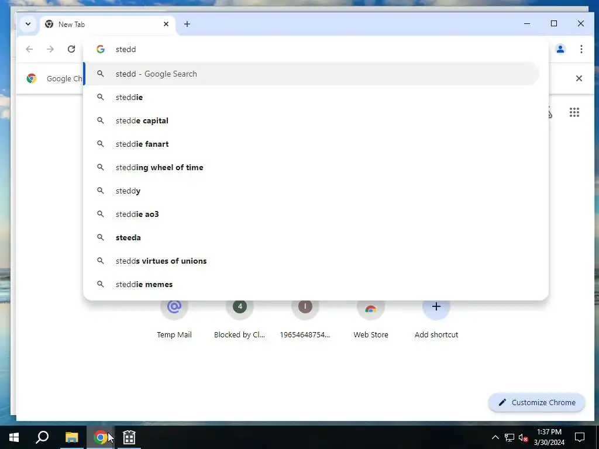This screenshot has width=599, height=449.
Task: Open the Chrome three-dot menu
Action: point(581,49)
